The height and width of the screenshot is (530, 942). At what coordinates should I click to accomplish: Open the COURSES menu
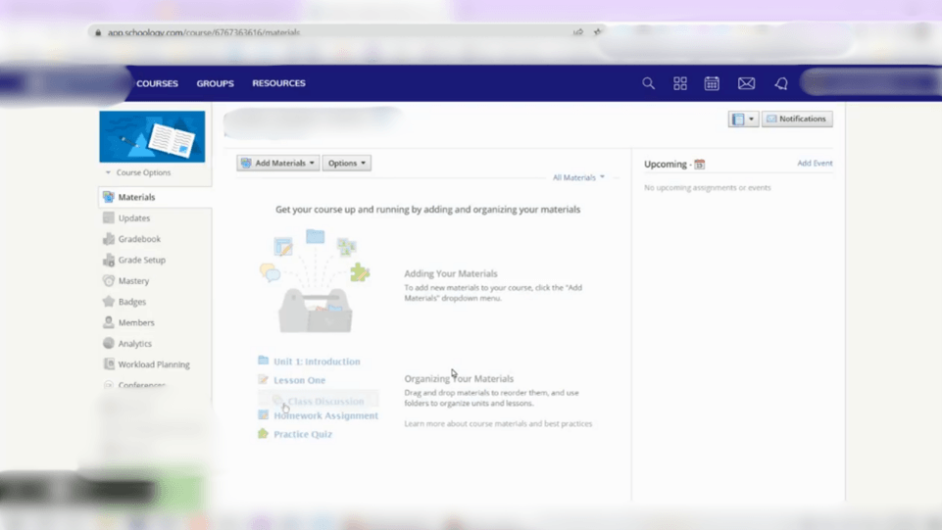click(158, 83)
